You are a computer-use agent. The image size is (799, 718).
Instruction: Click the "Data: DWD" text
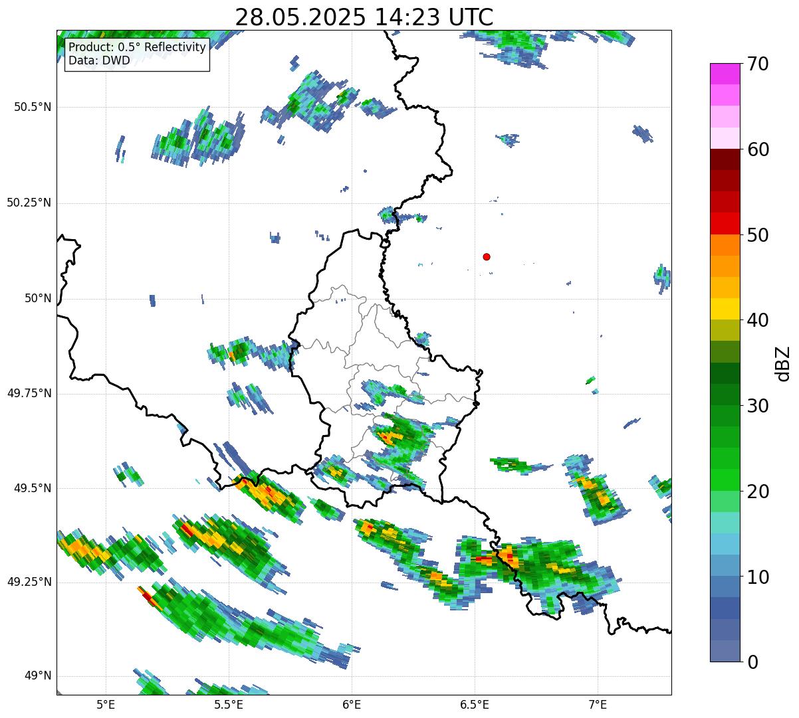pyautogui.click(x=99, y=60)
